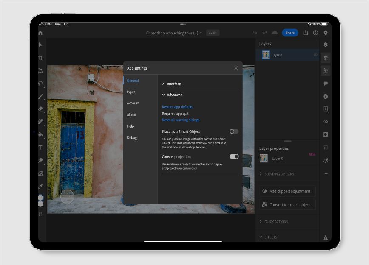Enable the Place as a Smart Object toggle
The width and height of the screenshot is (369, 265).
pos(233,131)
